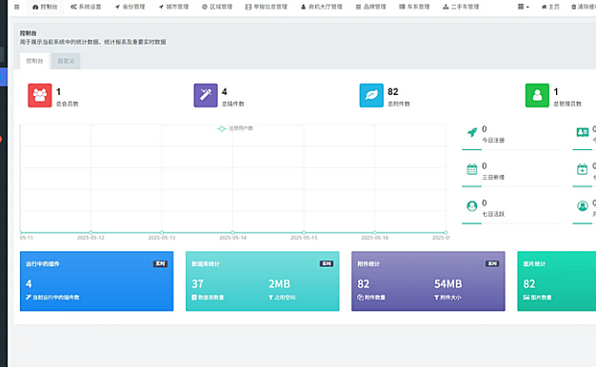Click the 4 value above 总插件数
The height and width of the screenshot is (367, 596).
click(x=225, y=92)
